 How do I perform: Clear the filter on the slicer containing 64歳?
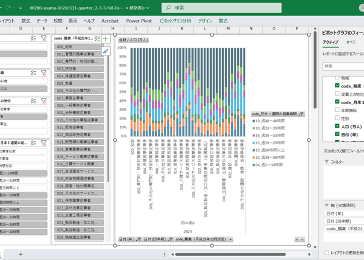[44, 73]
